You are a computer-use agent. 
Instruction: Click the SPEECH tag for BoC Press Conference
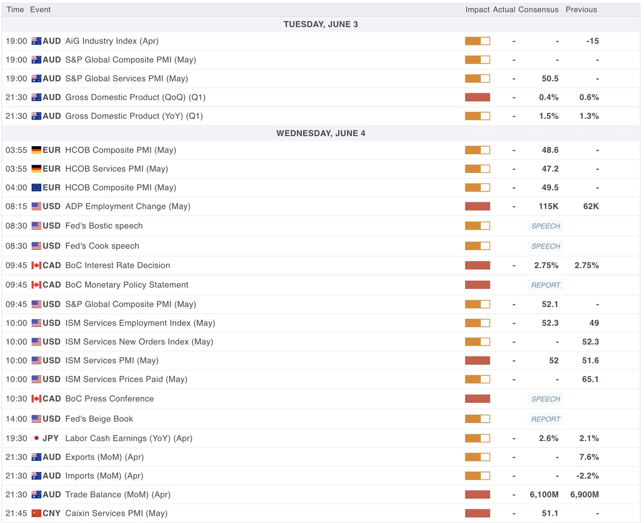546,399
